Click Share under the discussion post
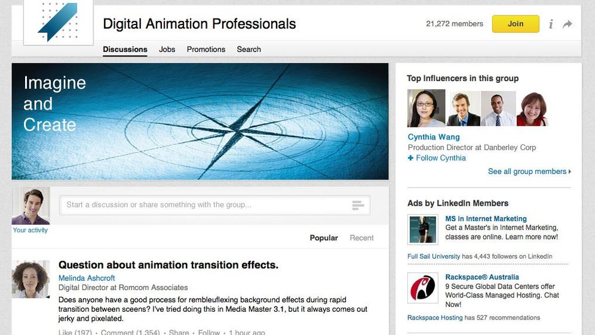 point(179,332)
